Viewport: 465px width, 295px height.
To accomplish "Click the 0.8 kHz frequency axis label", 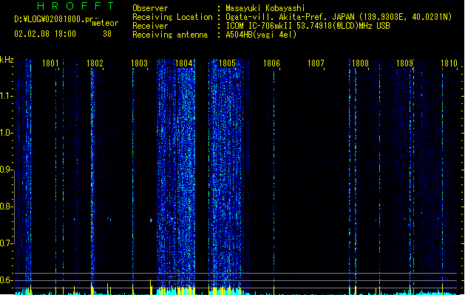I will pyautogui.click(x=7, y=206).
